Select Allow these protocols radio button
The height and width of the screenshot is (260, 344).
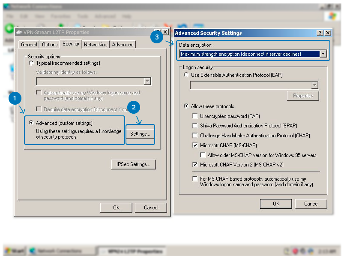coord(186,106)
